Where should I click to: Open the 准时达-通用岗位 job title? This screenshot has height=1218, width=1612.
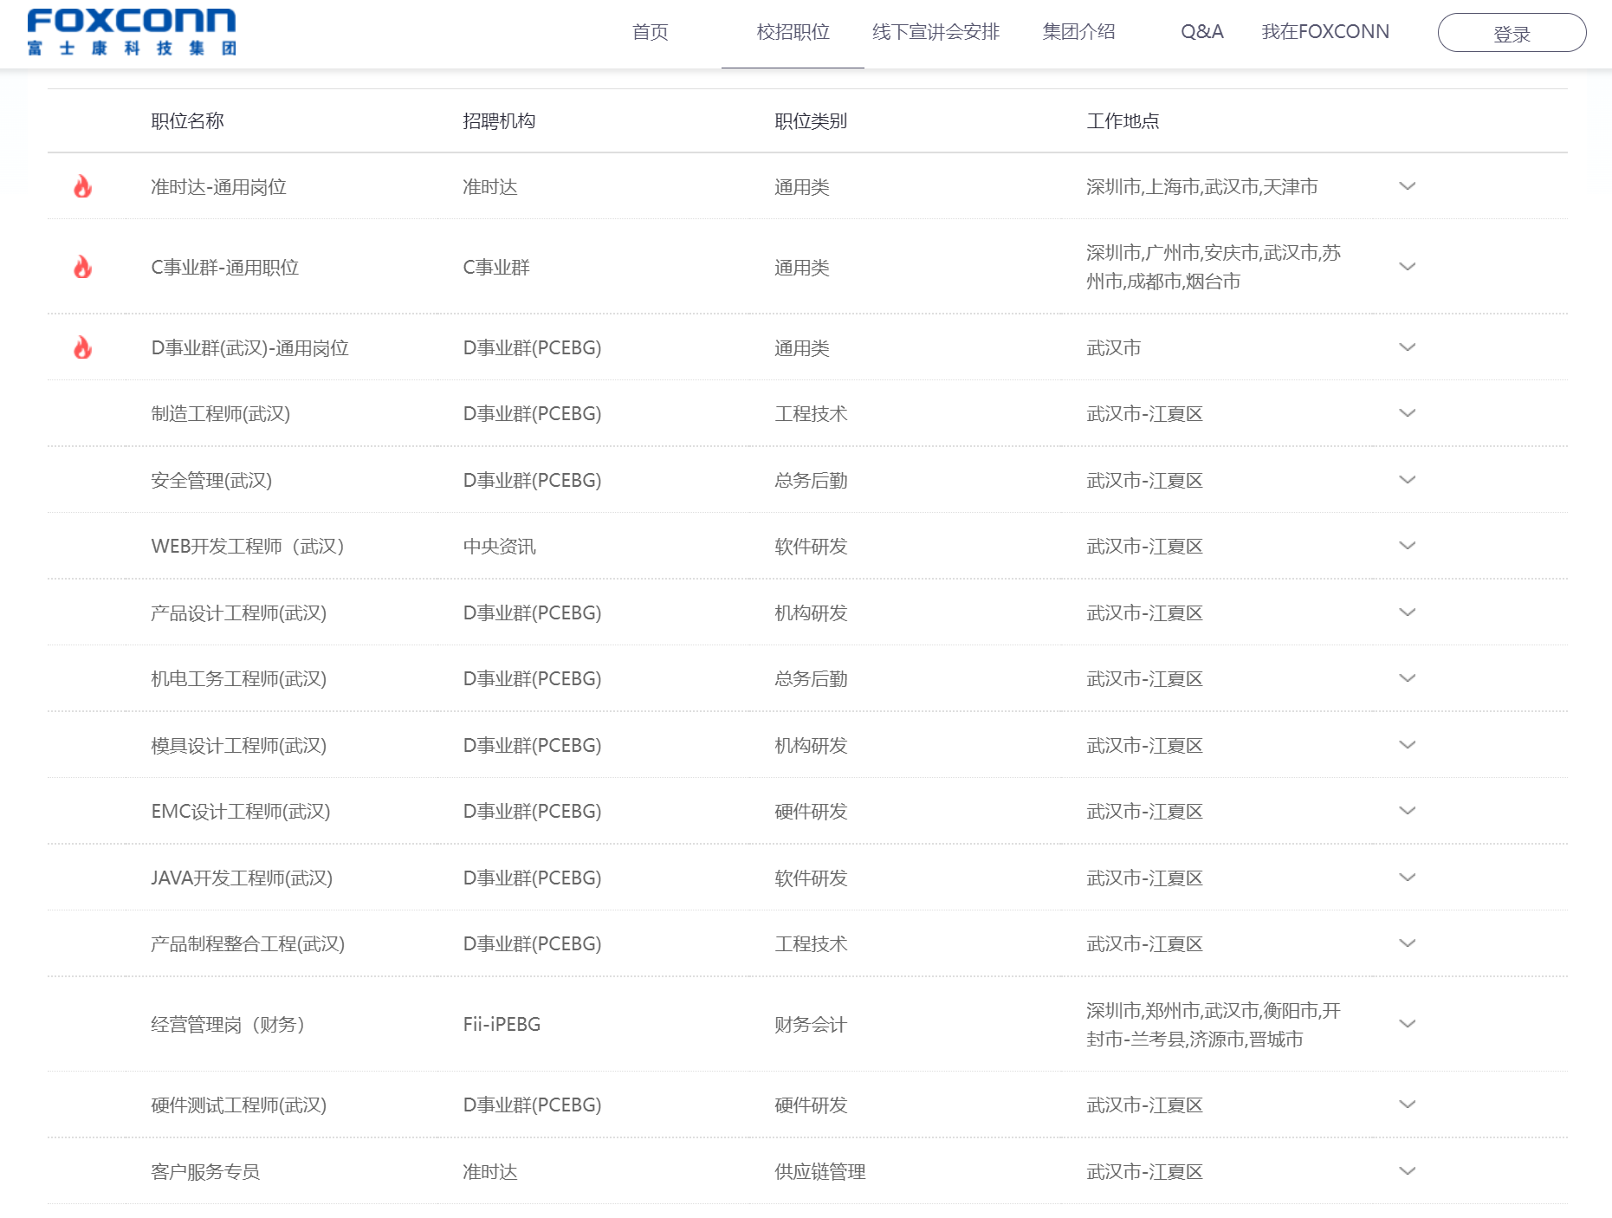tap(218, 187)
